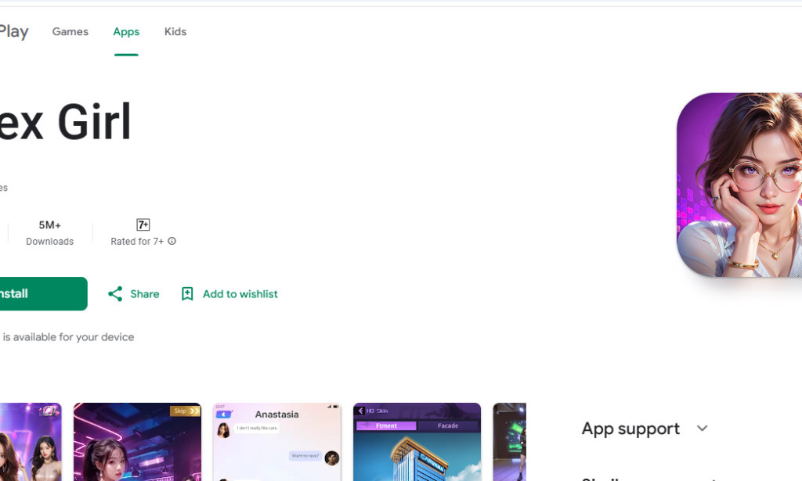Click the 7+ content rating badge
Screen dimensions: 802x481
143,224
